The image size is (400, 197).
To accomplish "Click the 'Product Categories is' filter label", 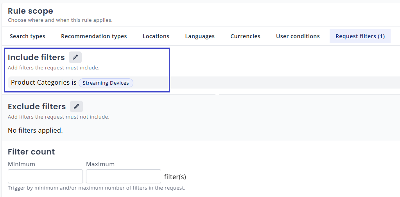I will (x=43, y=83).
